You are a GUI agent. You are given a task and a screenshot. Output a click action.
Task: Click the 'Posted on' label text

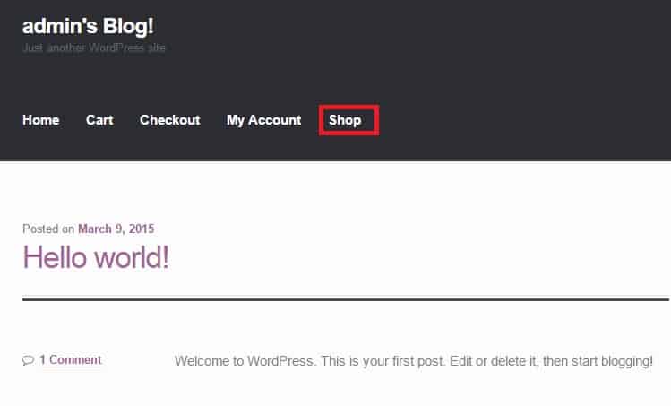(x=48, y=229)
